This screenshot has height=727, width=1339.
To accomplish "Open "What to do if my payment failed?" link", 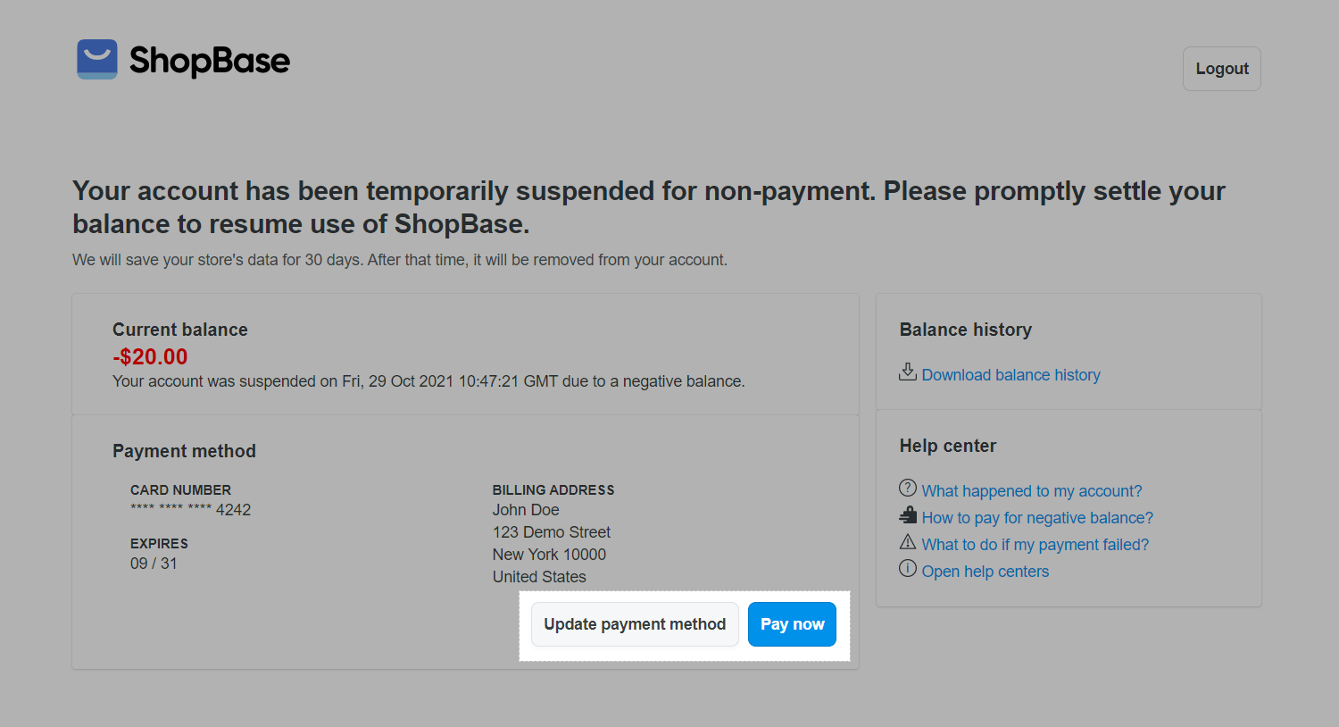I will coord(1035,545).
